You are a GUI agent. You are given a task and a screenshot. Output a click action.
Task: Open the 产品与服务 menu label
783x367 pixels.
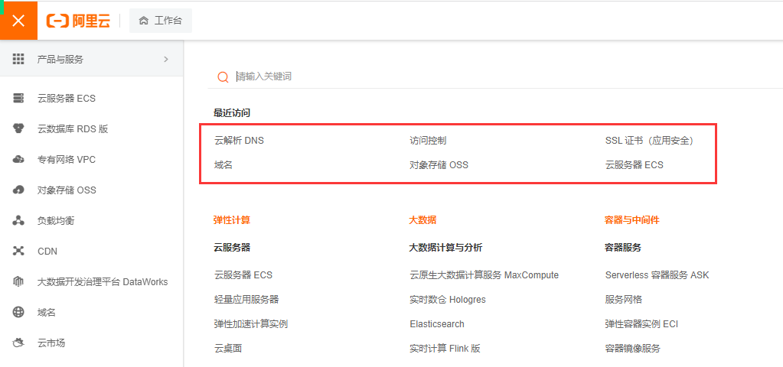pyautogui.click(x=60, y=60)
